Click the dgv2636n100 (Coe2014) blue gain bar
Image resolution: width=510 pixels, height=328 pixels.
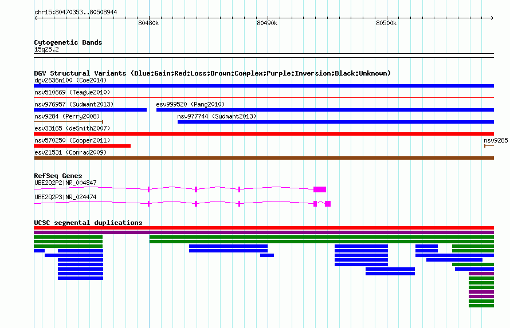coord(264,86)
